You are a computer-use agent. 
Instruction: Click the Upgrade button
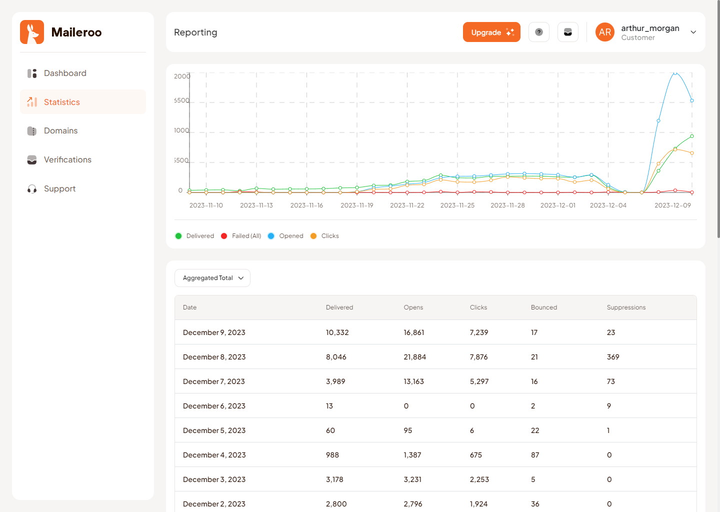click(491, 32)
